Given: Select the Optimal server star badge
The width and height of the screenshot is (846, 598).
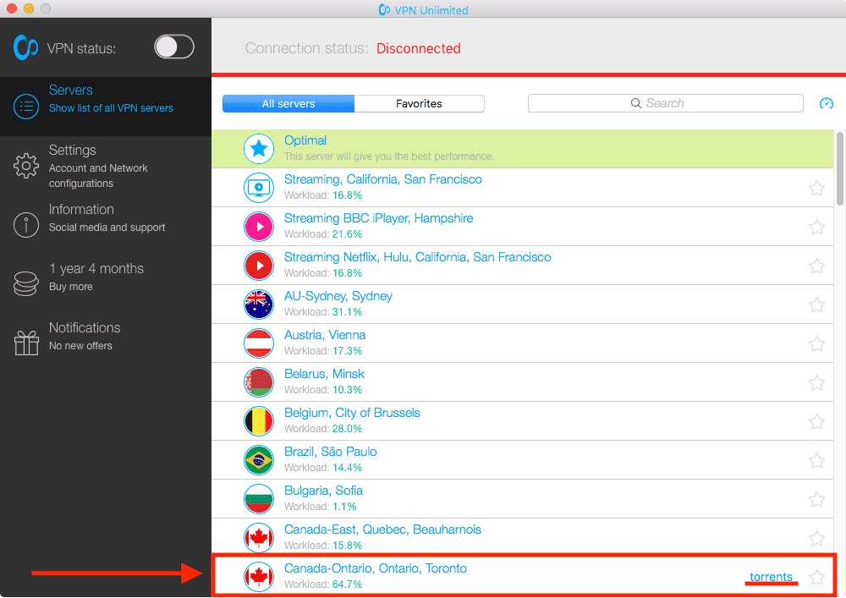Looking at the screenshot, I should click(x=259, y=148).
